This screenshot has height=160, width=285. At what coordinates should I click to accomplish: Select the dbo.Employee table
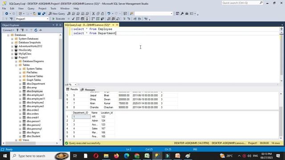tap(35, 91)
